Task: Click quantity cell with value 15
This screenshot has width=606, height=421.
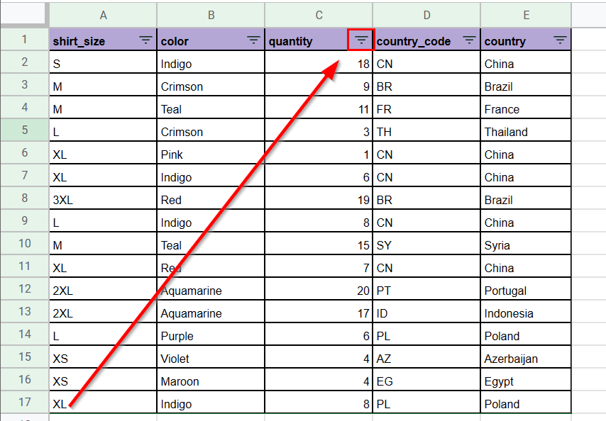Action: click(319, 244)
